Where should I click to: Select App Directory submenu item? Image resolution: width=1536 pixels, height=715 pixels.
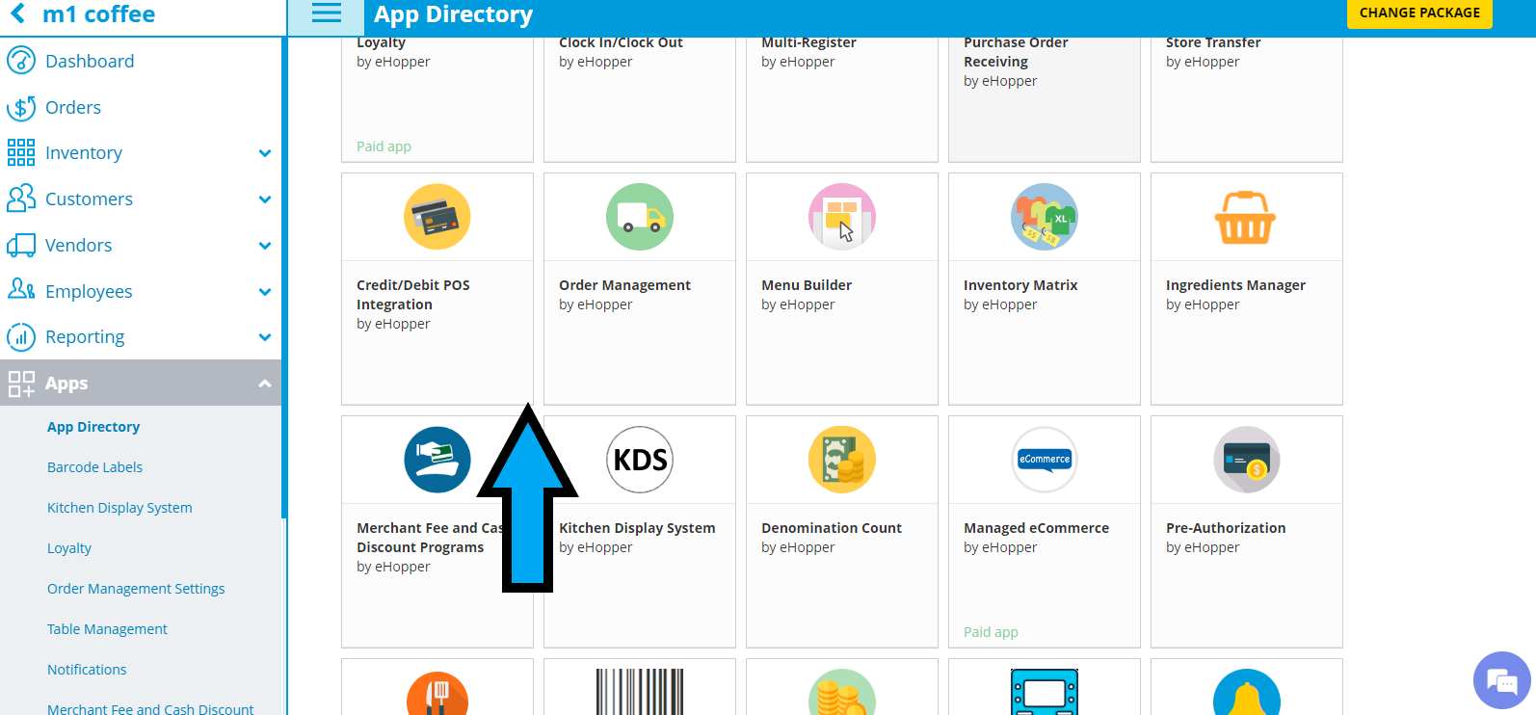93,427
